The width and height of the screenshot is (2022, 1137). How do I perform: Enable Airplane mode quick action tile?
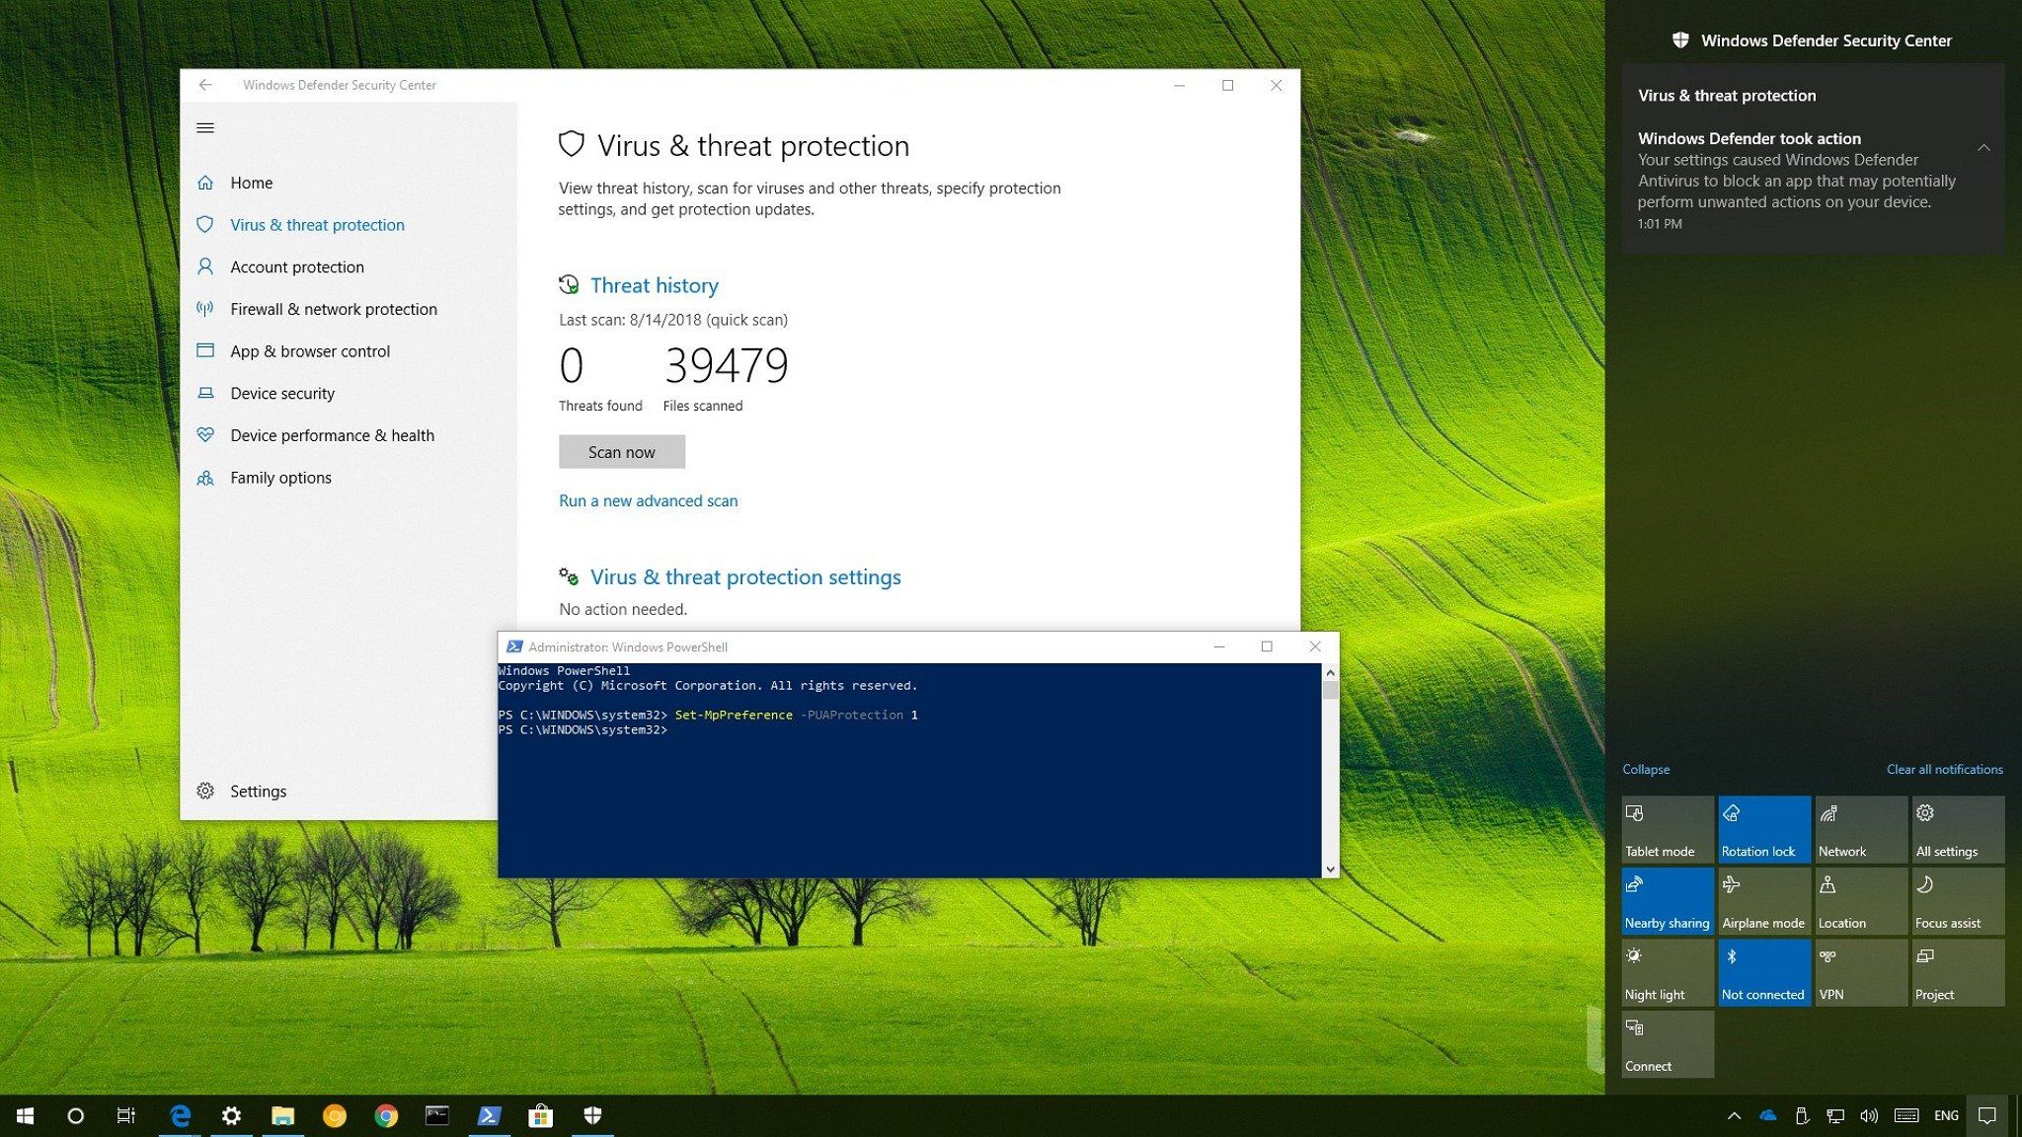[1763, 901]
